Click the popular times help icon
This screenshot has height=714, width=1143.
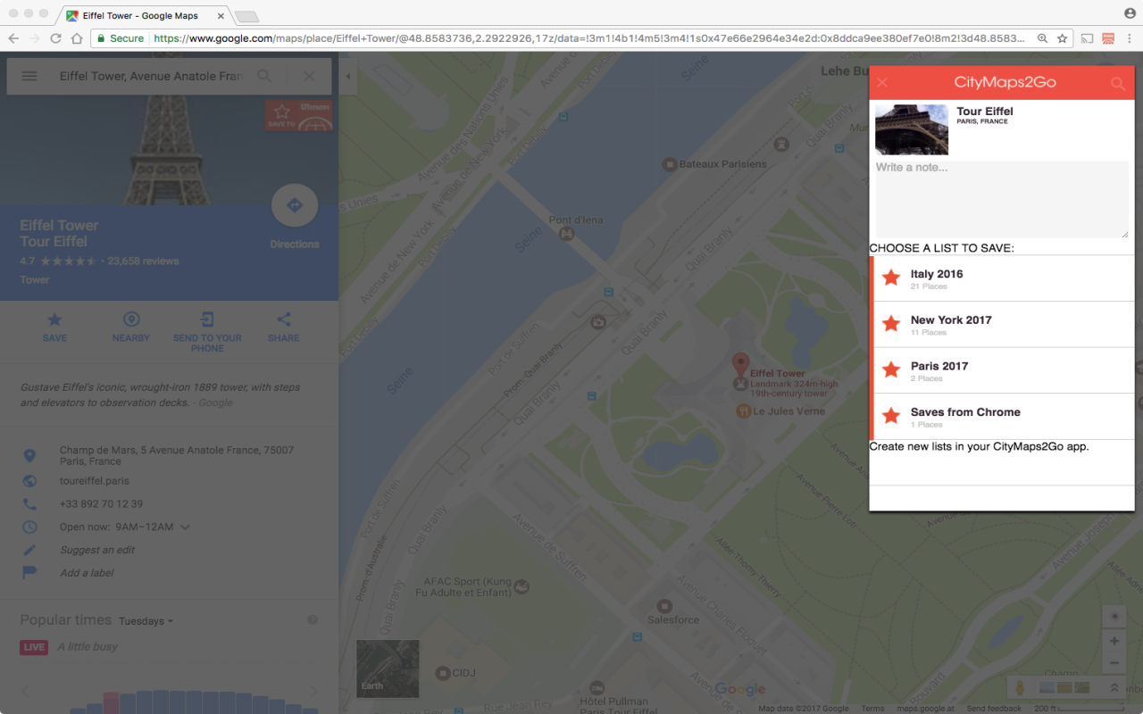313,620
